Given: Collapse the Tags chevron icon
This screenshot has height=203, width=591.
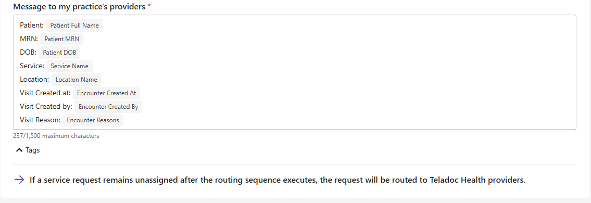Looking at the screenshot, I should (19, 150).
